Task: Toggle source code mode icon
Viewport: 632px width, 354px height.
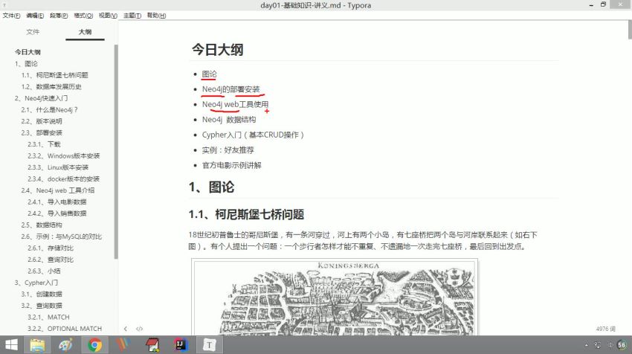Action: tap(140, 329)
